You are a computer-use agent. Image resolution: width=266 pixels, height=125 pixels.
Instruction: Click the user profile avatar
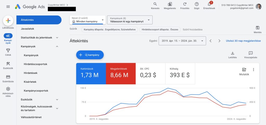pos(258,6)
